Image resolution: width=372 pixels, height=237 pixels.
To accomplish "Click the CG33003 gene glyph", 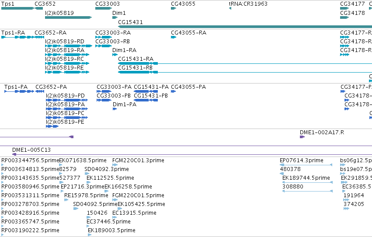I will pos(104,8).
